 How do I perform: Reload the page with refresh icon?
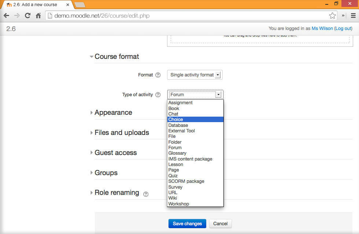[27, 16]
